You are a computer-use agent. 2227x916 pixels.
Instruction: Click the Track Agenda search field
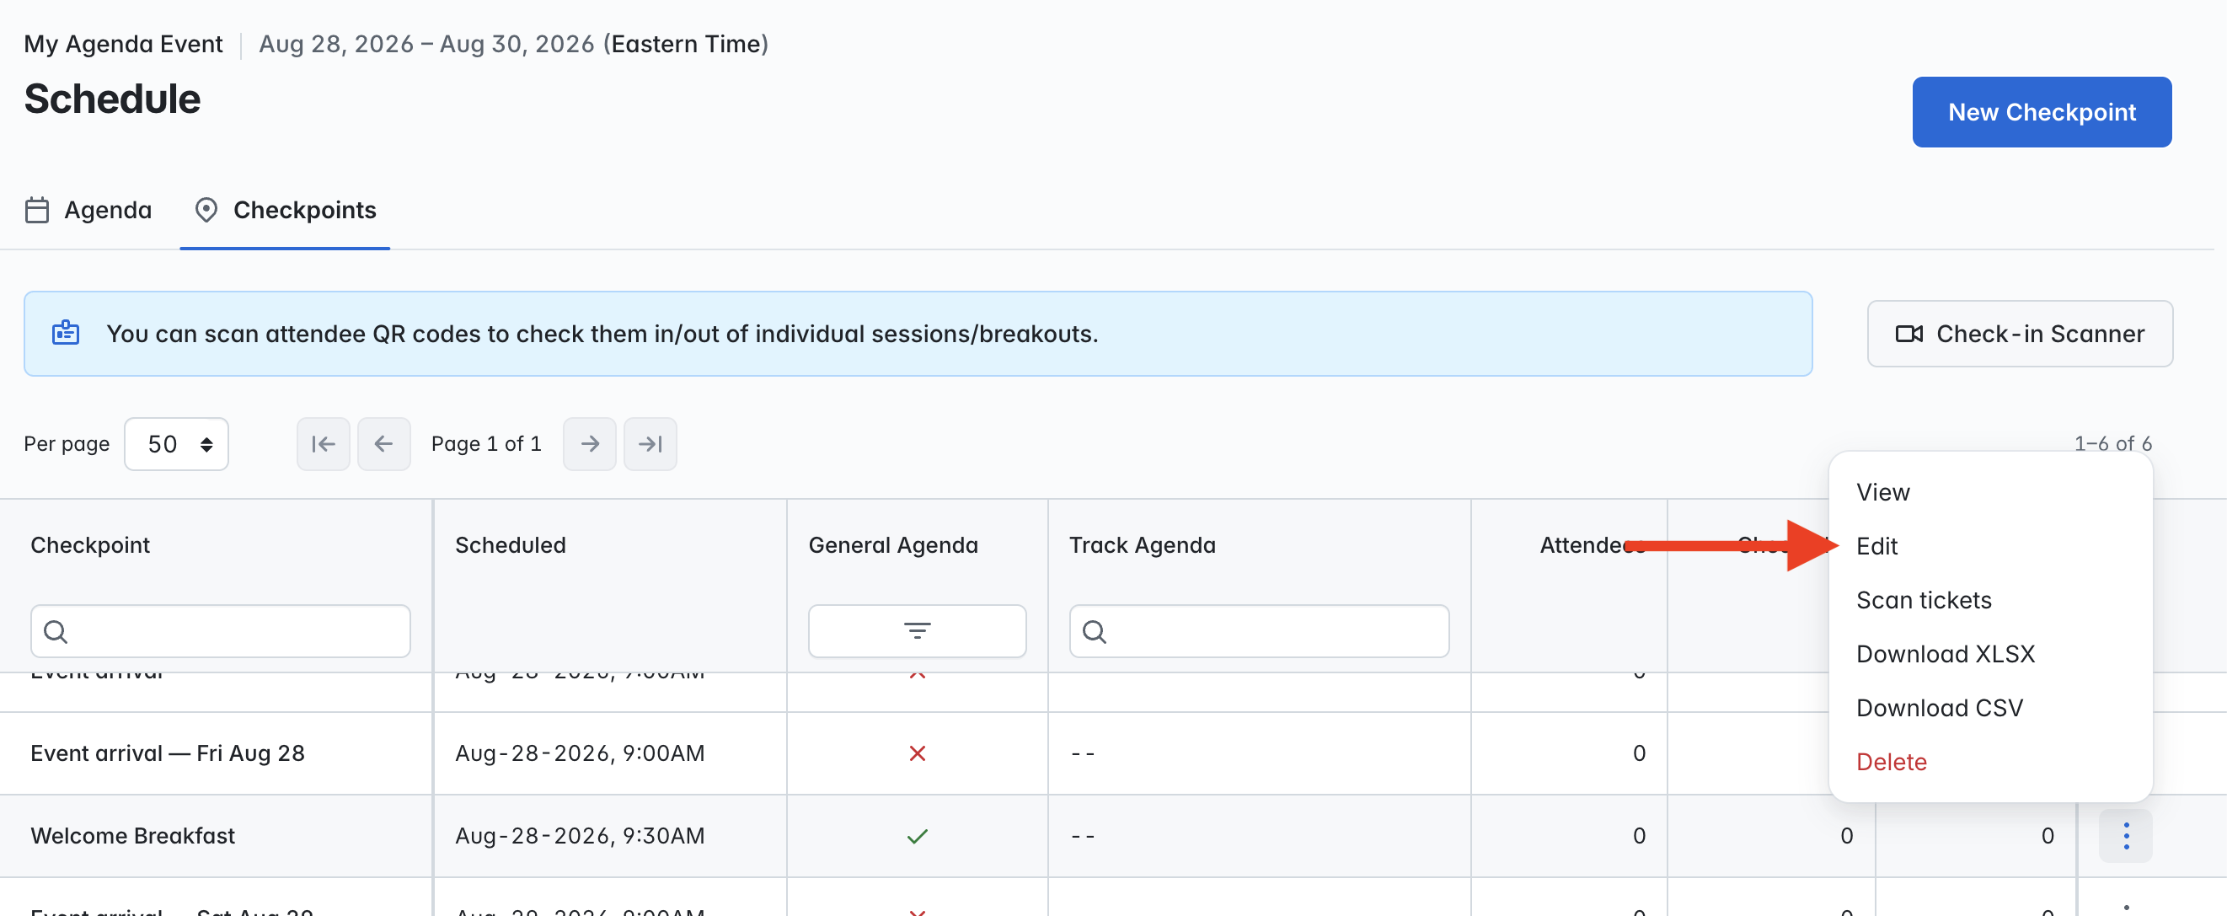pos(1260,631)
